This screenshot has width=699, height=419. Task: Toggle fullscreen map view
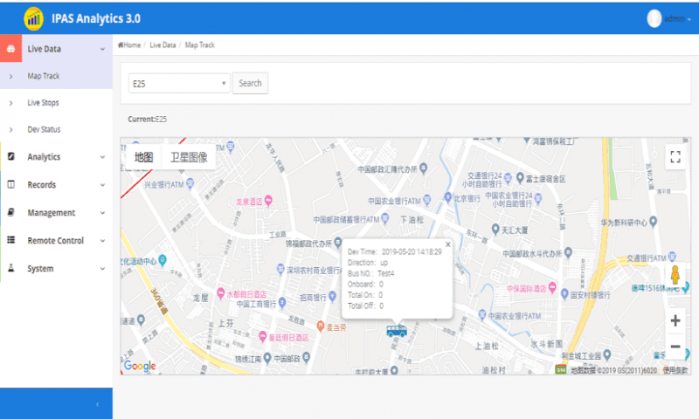(x=675, y=157)
